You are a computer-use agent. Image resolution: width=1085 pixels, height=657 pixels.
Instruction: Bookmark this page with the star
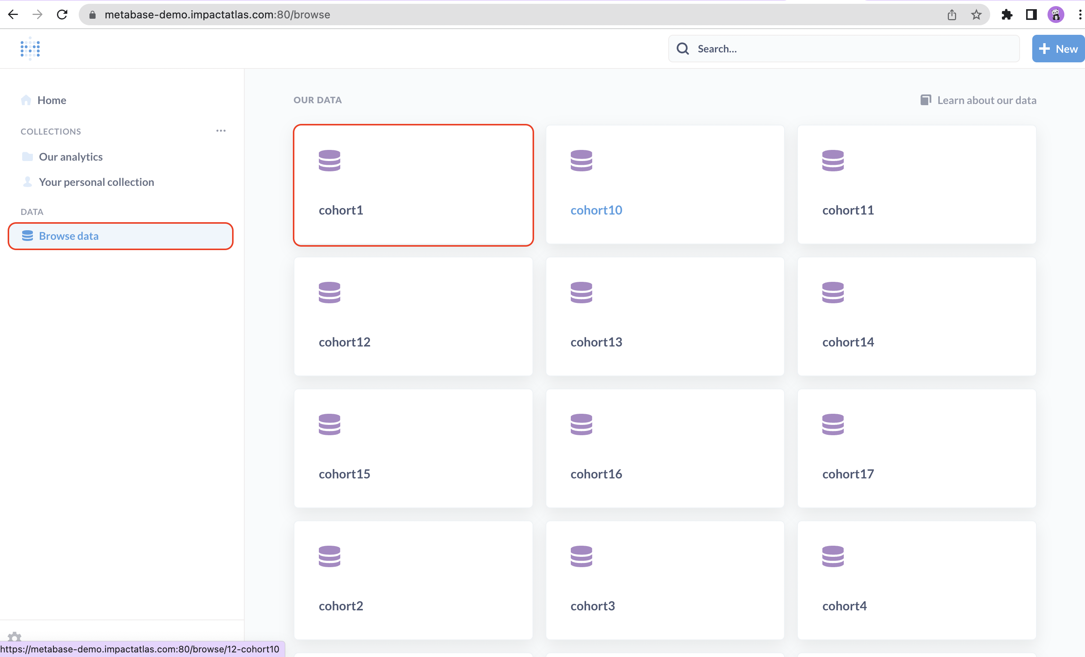tap(976, 15)
